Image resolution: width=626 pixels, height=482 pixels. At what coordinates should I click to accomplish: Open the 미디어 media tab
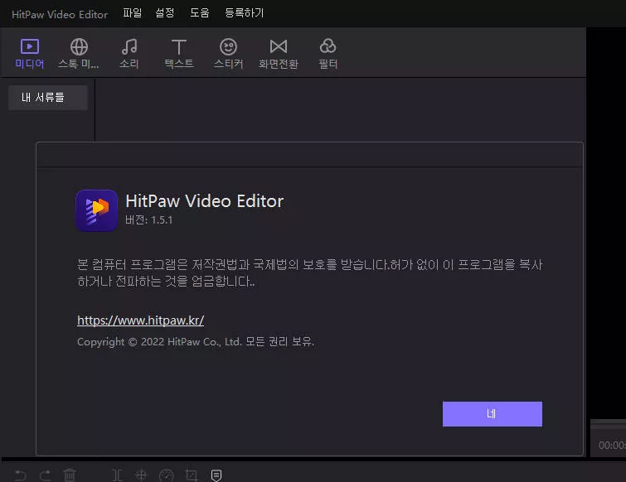coord(30,54)
